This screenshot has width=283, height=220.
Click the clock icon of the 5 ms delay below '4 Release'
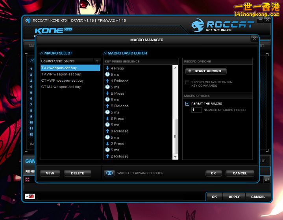pyautogui.click(x=107, y=87)
